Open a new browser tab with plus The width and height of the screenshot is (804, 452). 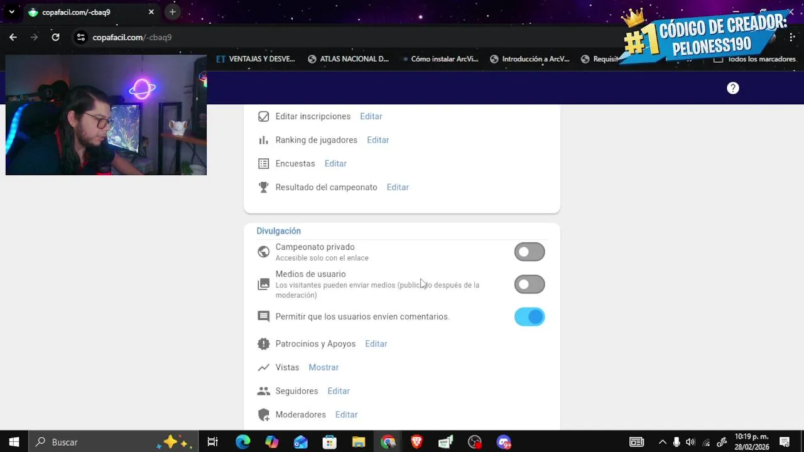point(172,12)
